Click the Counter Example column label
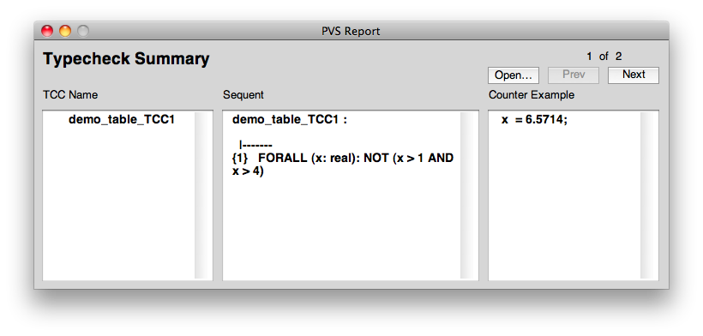Image resolution: width=703 pixels, height=336 pixels. (x=532, y=95)
